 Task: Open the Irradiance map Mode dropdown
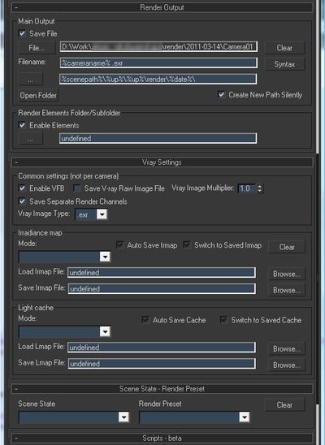coord(105,257)
